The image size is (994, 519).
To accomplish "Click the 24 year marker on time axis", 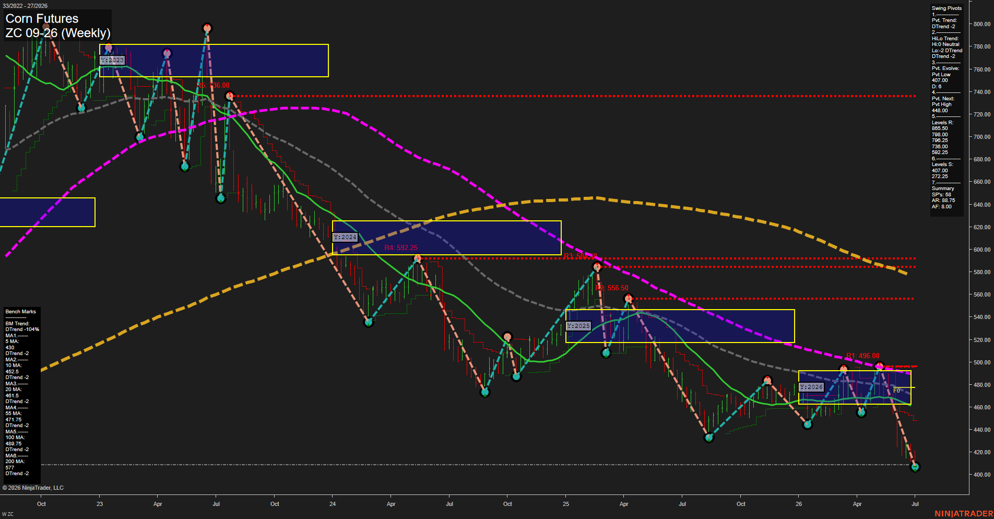I will coord(333,504).
